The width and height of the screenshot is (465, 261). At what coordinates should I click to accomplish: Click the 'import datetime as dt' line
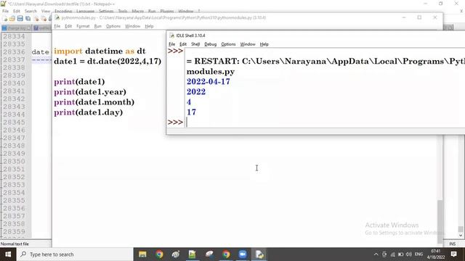point(100,51)
